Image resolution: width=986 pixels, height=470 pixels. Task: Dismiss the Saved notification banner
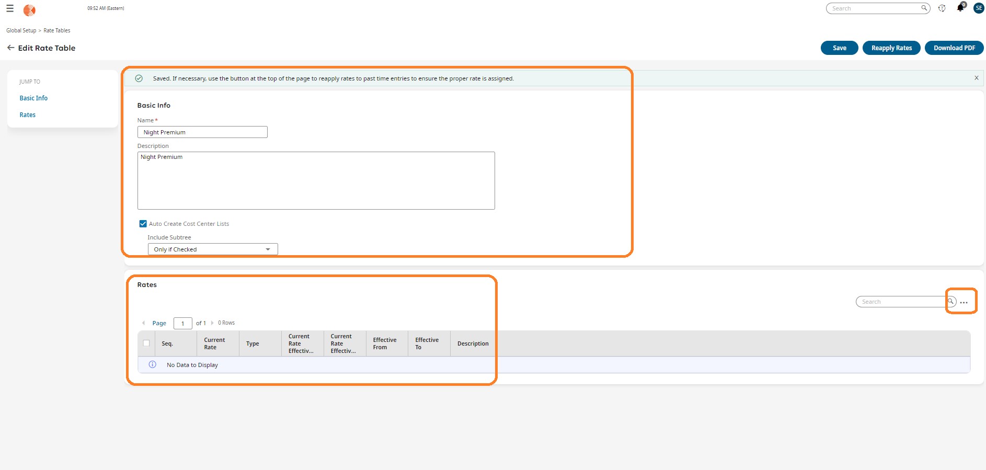976,78
